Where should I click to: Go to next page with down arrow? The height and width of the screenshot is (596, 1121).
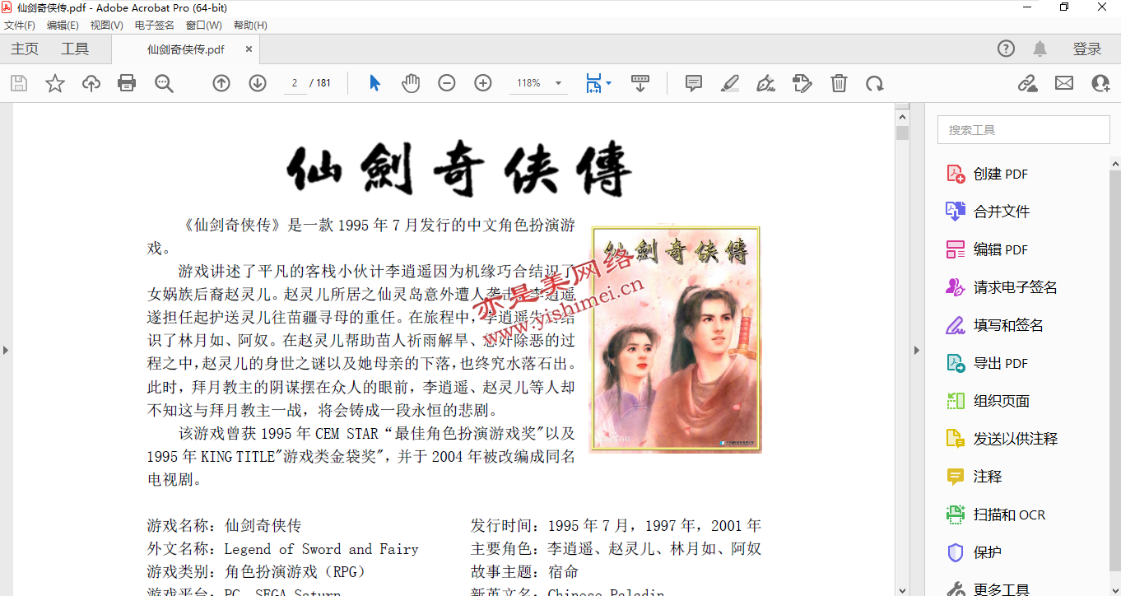[x=258, y=83]
